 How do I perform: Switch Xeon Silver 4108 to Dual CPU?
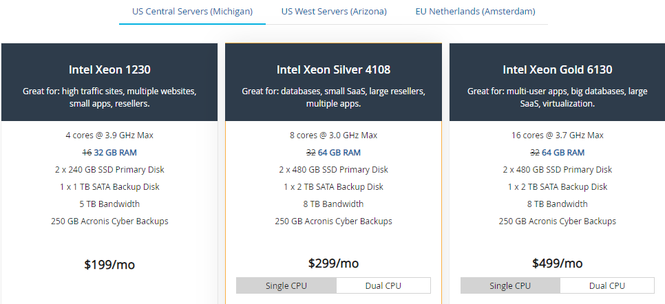383,285
